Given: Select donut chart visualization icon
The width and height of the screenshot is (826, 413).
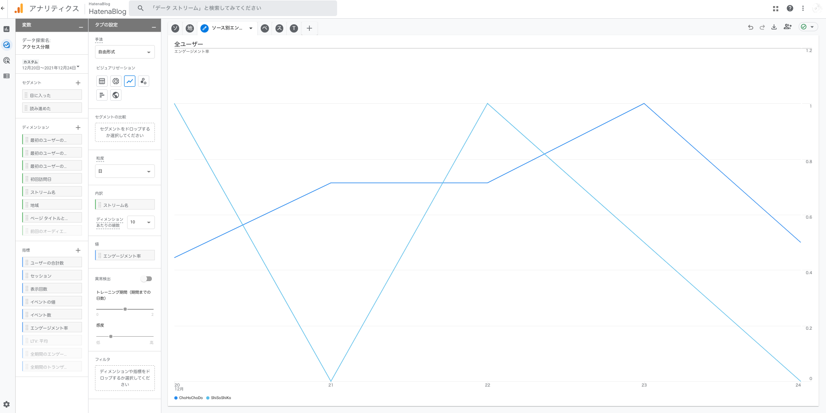Looking at the screenshot, I should tap(116, 81).
